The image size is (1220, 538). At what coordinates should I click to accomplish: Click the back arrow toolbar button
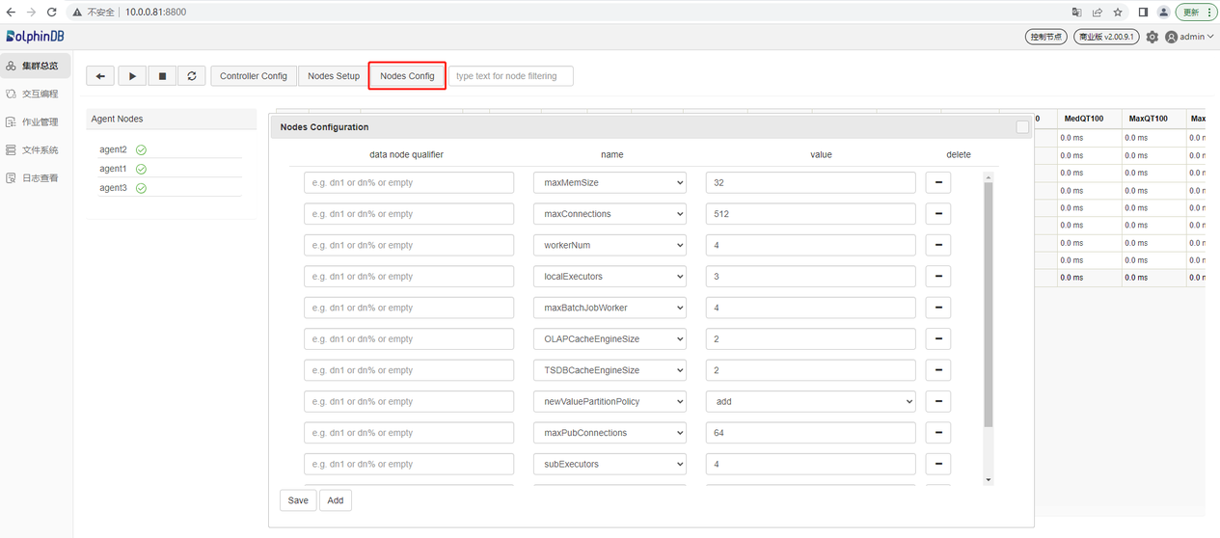(x=100, y=76)
